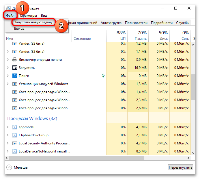The height and width of the screenshot is (179, 200).
Task: Expand the Поиск process row
Action: [8, 76]
